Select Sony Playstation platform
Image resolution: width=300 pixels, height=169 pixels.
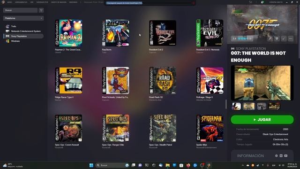pyautogui.click(x=23, y=36)
